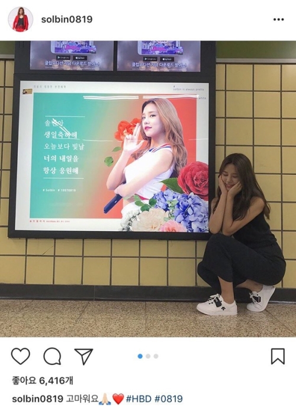Jump to the second carousel dot

coord(148,356)
